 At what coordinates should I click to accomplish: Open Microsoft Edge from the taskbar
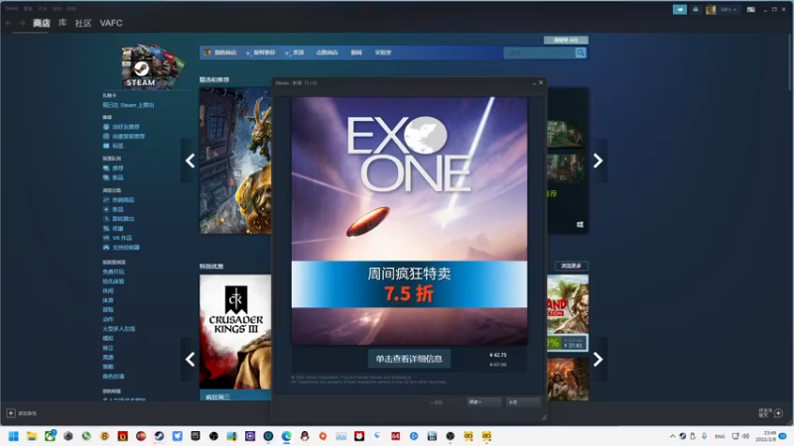[287, 436]
